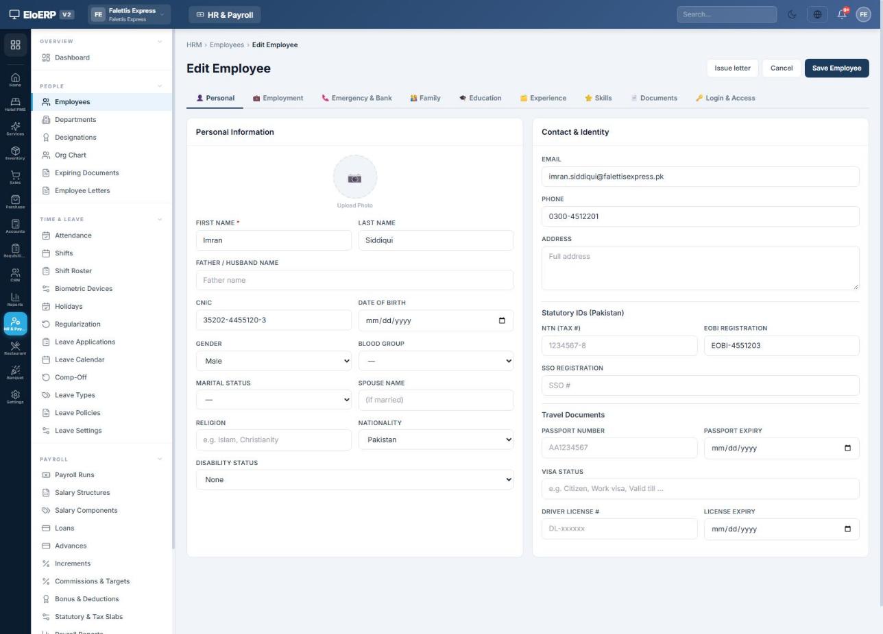This screenshot has height=634, width=883.
Task: Open the Purchase module icon
Action: pyautogui.click(x=15, y=202)
